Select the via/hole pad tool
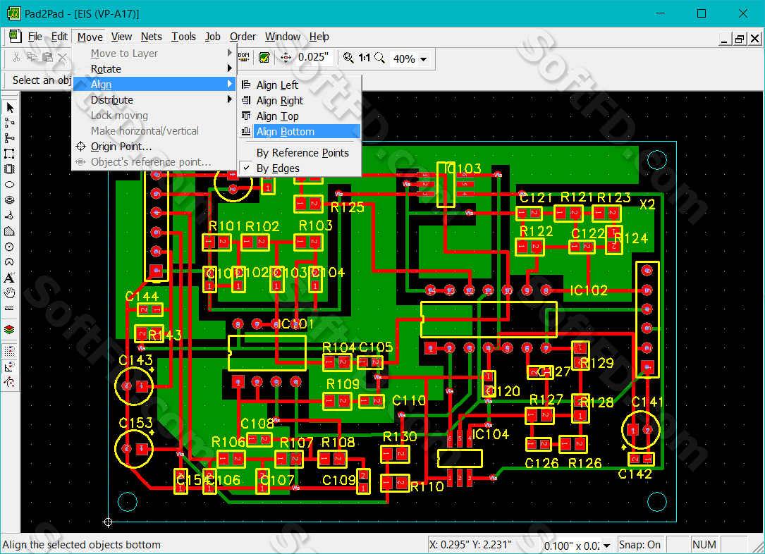 9,200
